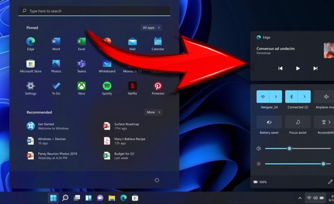Open Spotify from pinned apps
The image size is (334, 204).
107,88
